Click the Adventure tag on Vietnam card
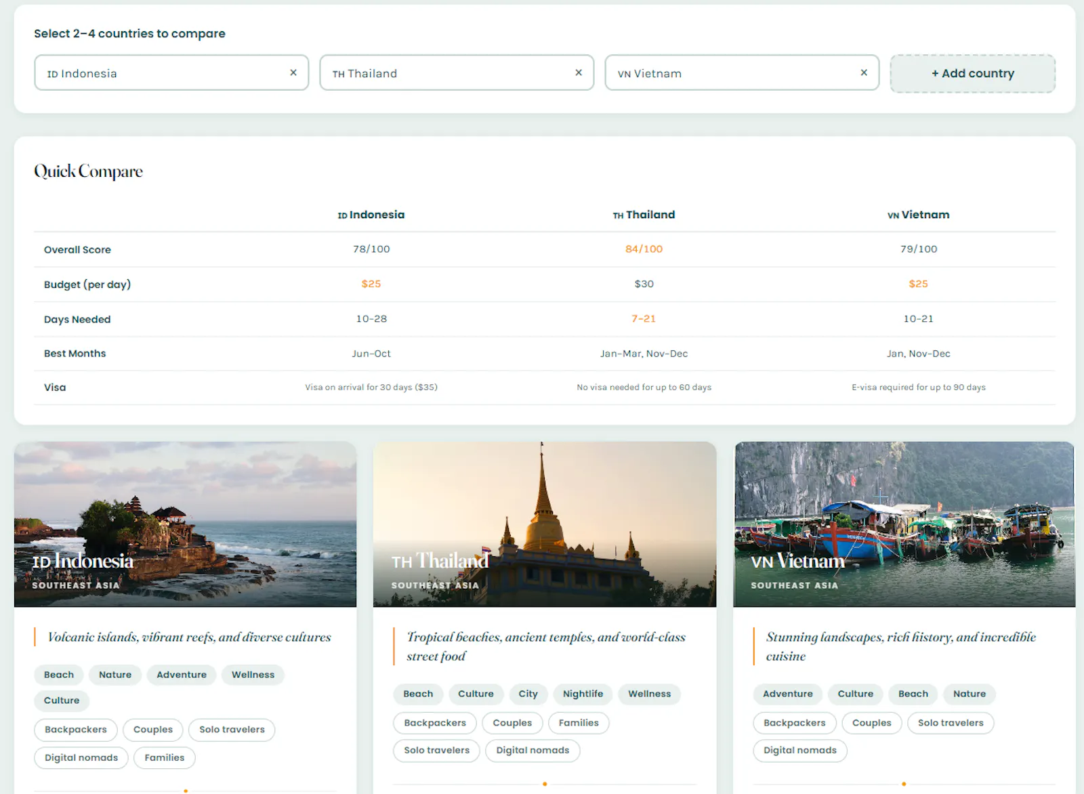 tap(788, 694)
